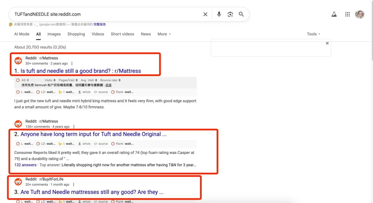373x203 pixels.
Task: Click '30+ comments · 2 years ago' text
Action: point(46,63)
